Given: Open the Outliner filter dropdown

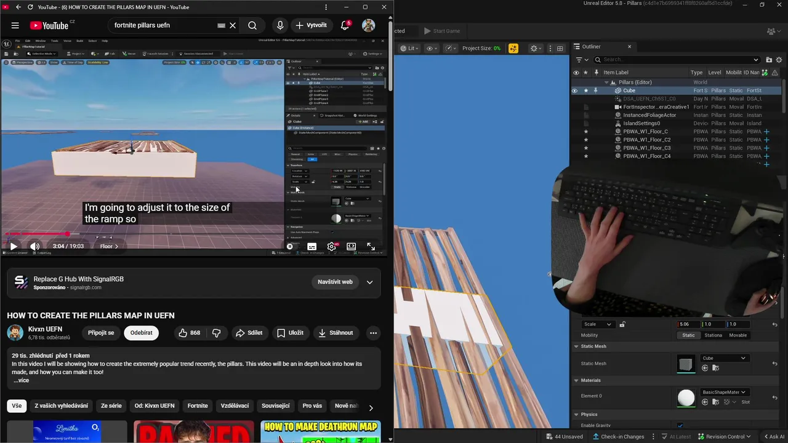Looking at the screenshot, I should click(581, 60).
